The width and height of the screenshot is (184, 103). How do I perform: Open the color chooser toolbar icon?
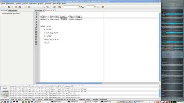tap(60, 7)
